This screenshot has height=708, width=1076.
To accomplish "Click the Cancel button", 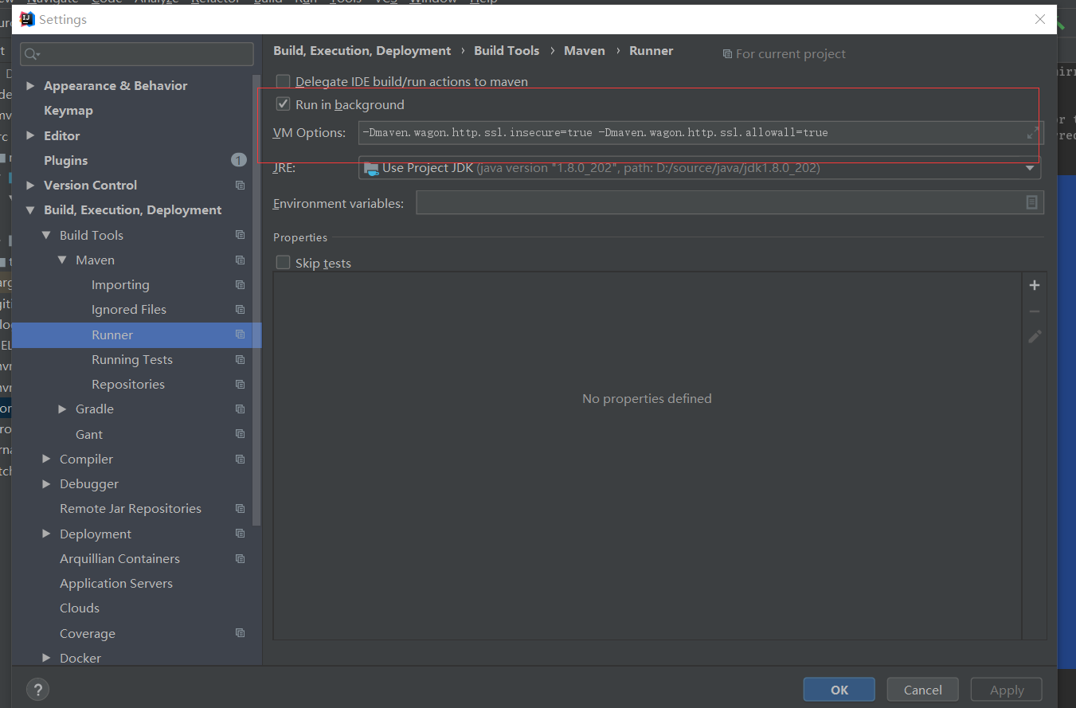I will click(x=923, y=690).
